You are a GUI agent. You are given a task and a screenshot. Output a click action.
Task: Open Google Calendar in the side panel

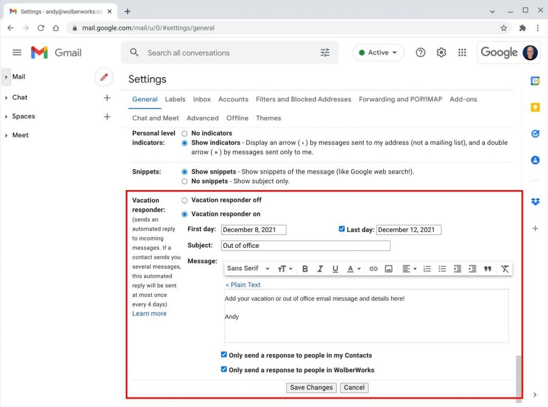535,81
